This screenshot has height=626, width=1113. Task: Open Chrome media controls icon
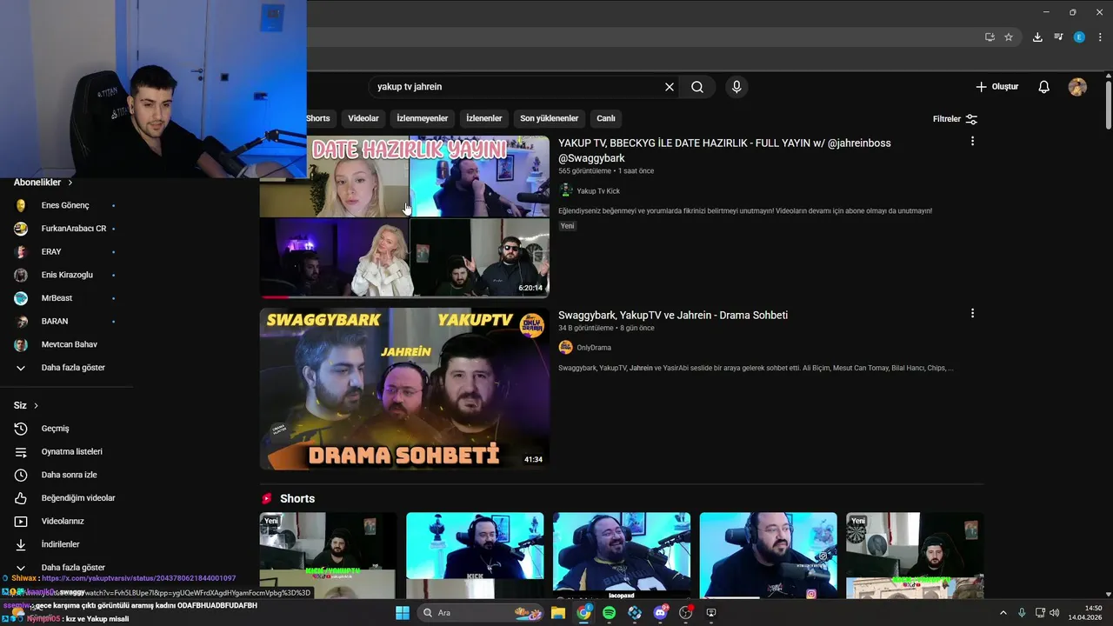tap(1058, 37)
